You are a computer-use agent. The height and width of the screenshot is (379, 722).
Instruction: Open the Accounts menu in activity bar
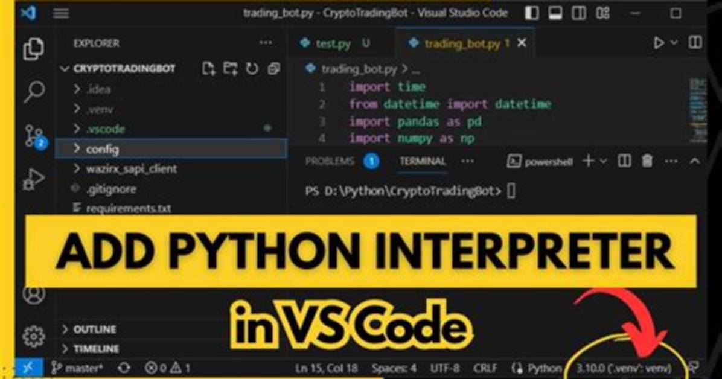pyautogui.click(x=34, y=295)
